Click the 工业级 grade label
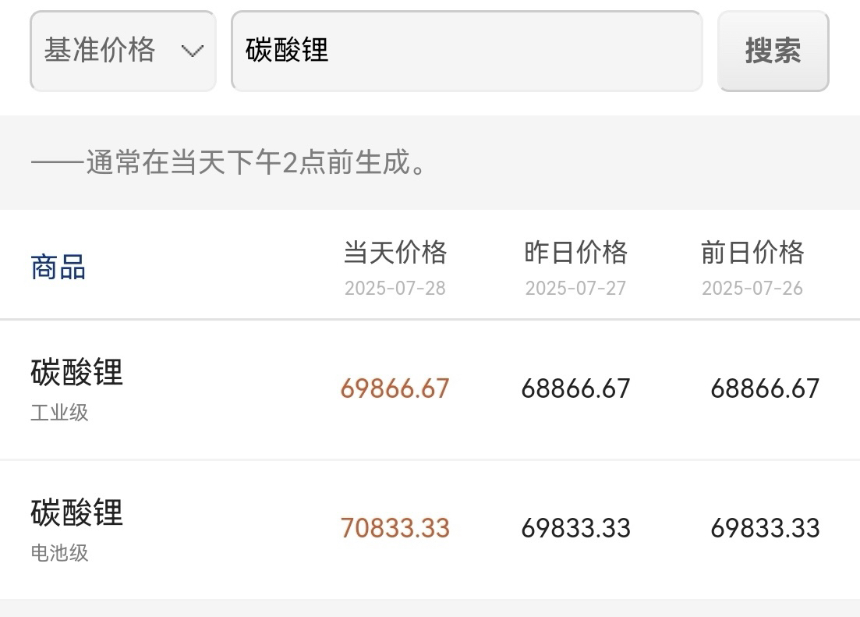 (59, 413)
